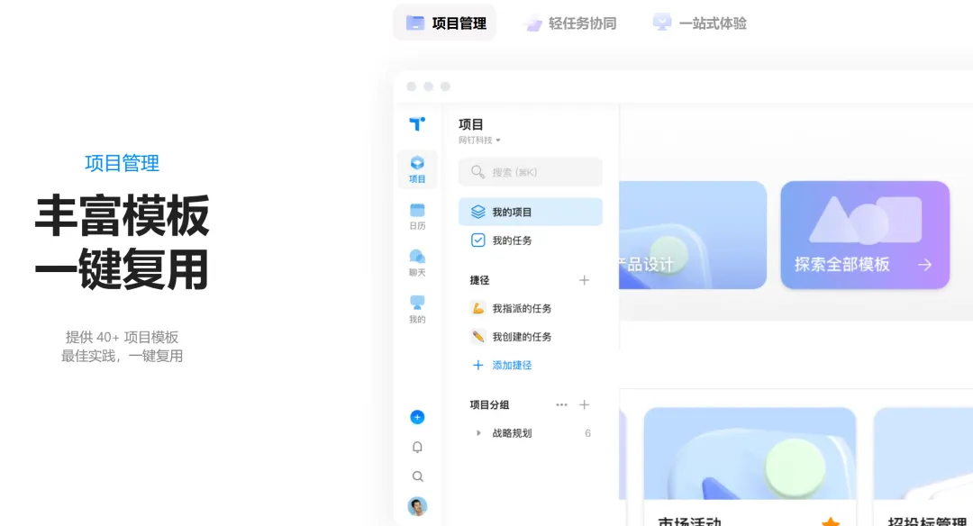Open the 聊天 chat in the sidebar
Image resolution: width=973 pixels, height=526 pixels.
[417, 263]
